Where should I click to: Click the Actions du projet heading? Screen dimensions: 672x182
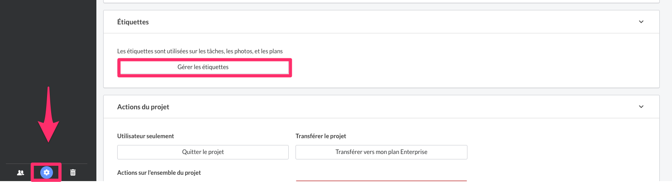pyautogui.click(x=143, y=107)
